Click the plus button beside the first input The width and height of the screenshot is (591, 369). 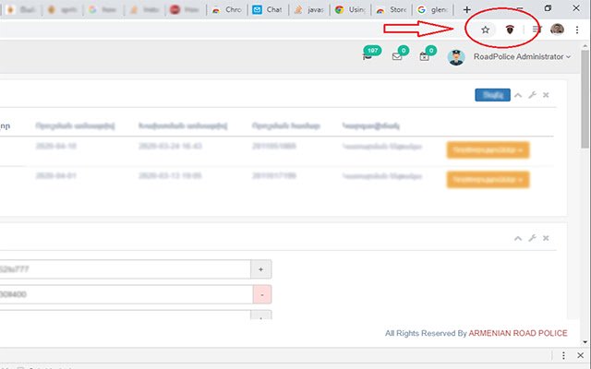pyautogui.click(x=260, y=269)
